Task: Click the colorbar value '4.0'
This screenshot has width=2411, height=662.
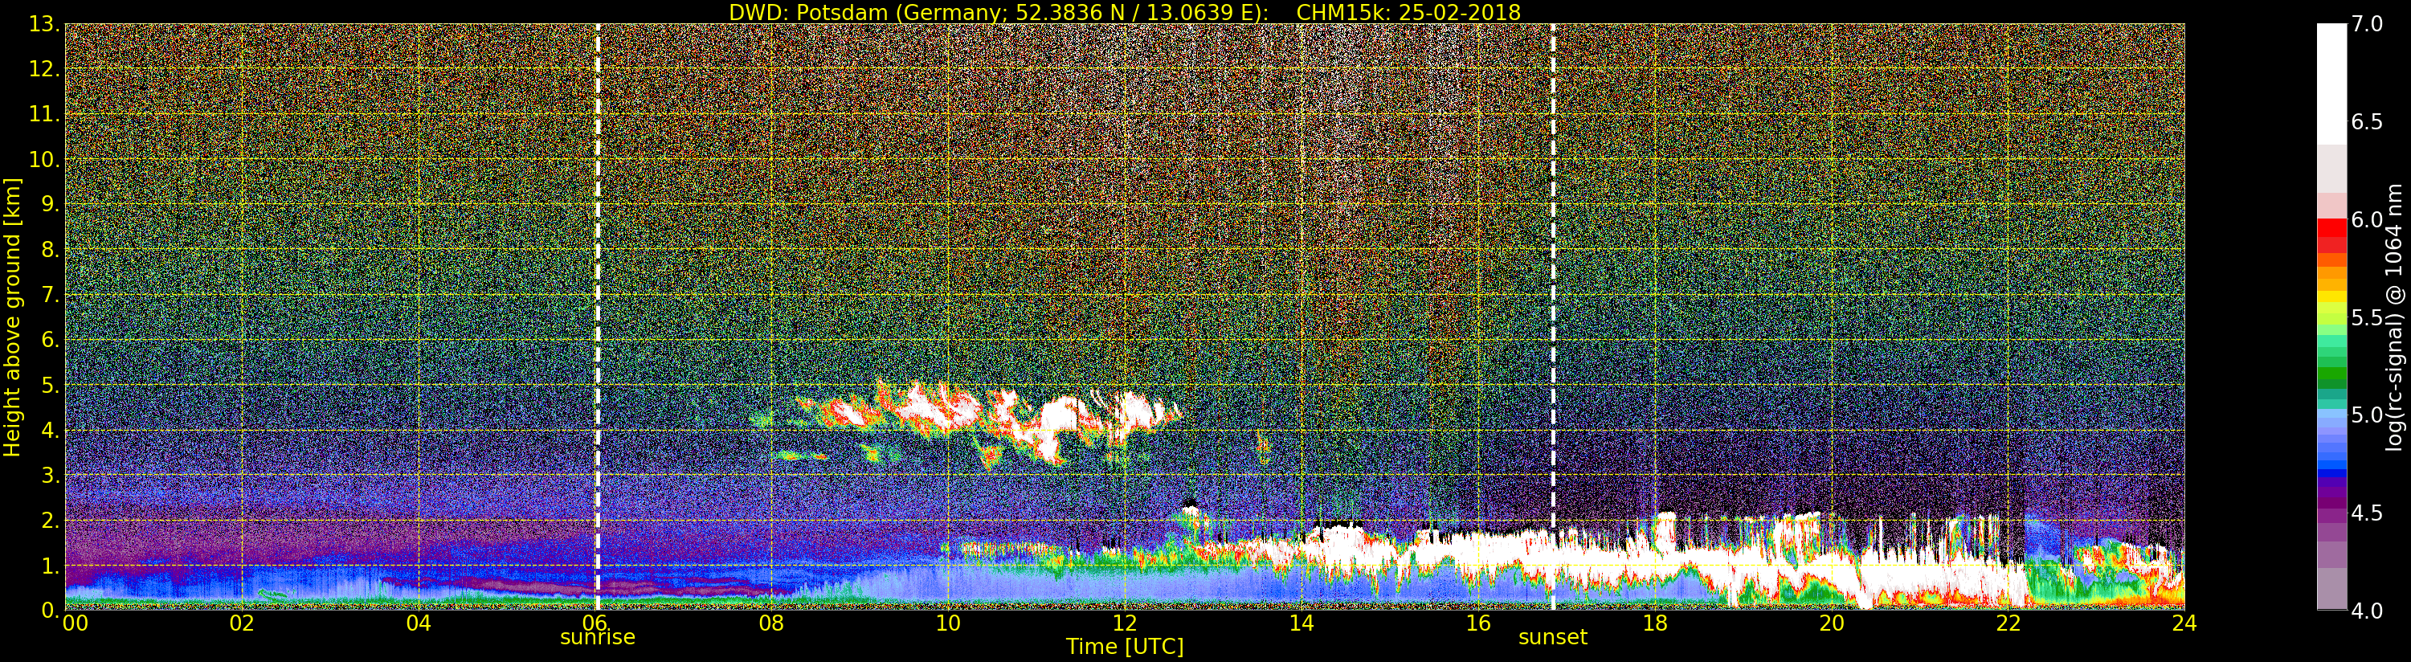Action: pyautogui.click(x=2368, y=611)
